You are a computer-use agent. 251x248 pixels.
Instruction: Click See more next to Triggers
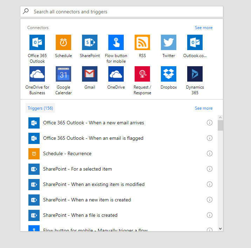click(x=204, y=108)
